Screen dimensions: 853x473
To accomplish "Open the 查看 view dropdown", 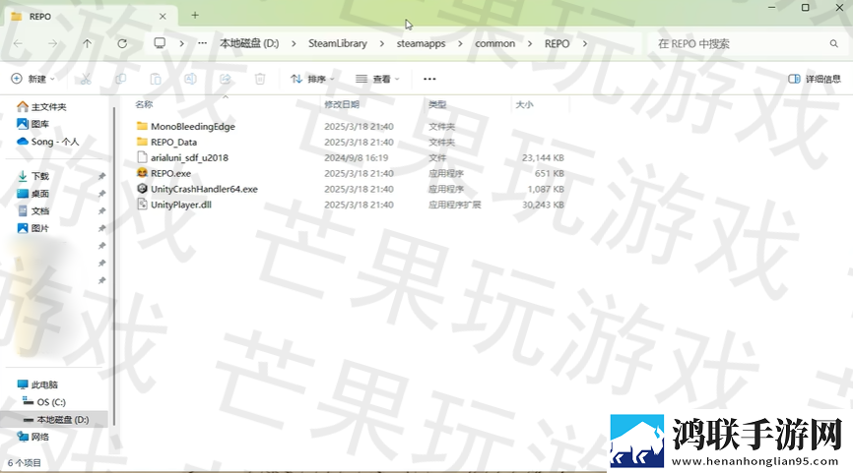I will pyautogui.click(x=377, y=79).
